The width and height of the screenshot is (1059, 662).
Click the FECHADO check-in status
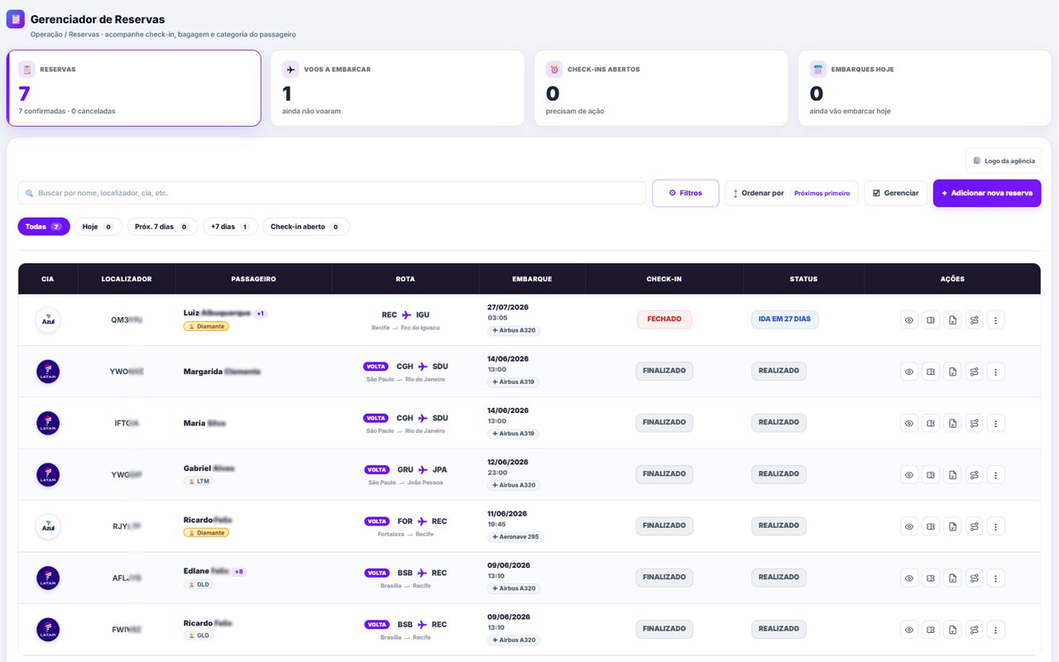pyautogui.click(x=664, y=319)
